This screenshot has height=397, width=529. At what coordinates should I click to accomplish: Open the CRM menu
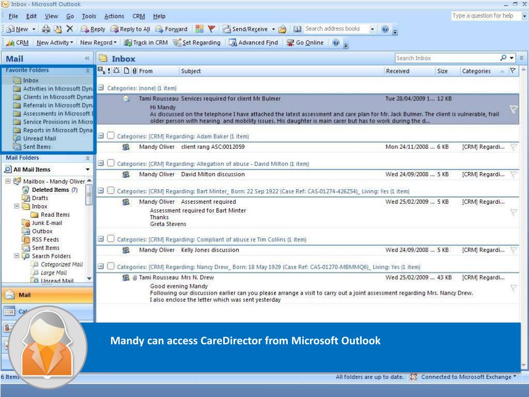pyautogui.click(x=138, y=16)
